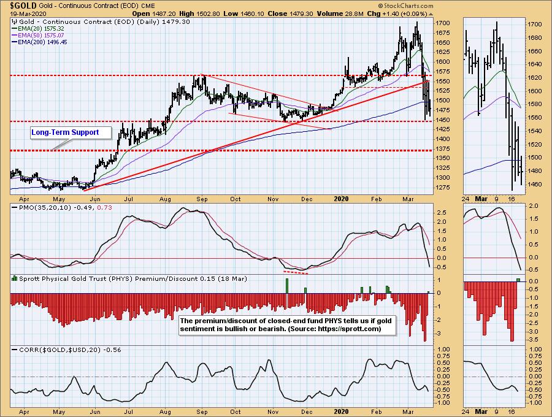Click the Close 1479.30 value

click(x=291, y=13)
